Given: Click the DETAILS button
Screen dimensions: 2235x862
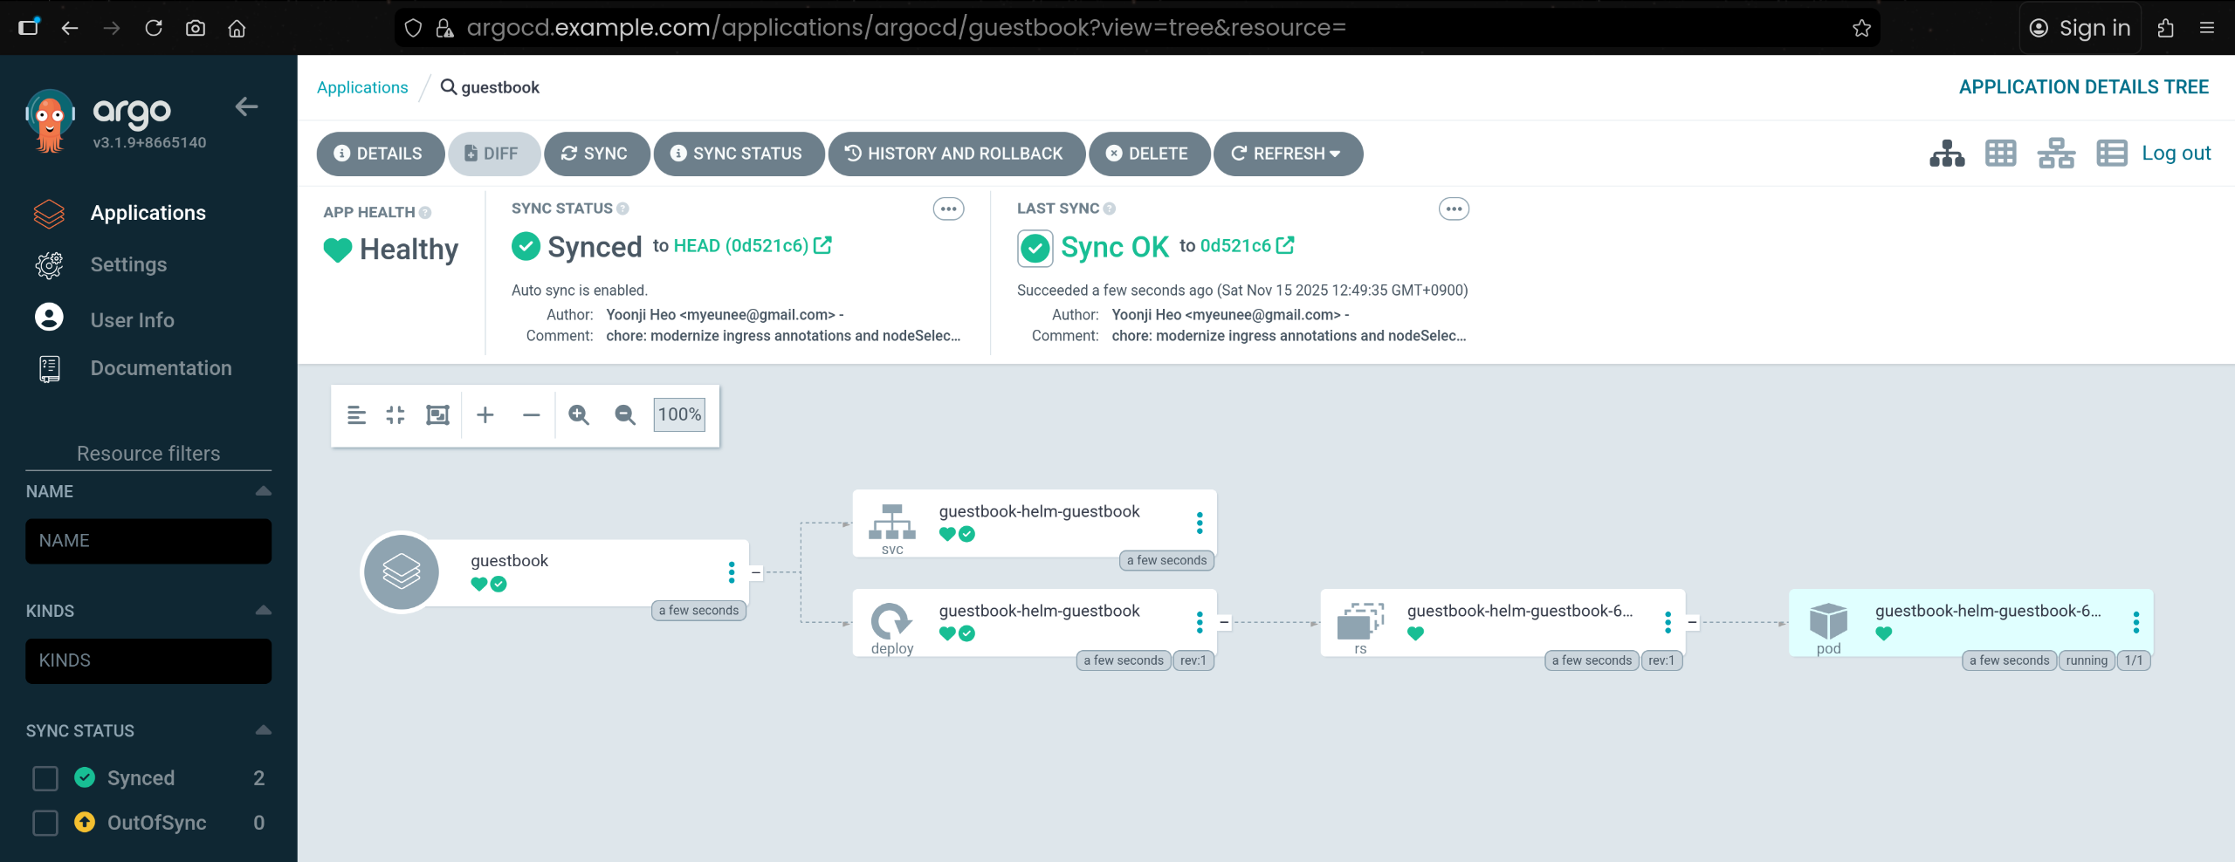Looking at the screenshot, I should pos(380,154).
